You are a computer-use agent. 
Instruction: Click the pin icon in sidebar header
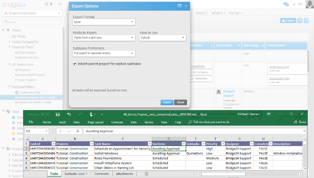pos(52,4)
